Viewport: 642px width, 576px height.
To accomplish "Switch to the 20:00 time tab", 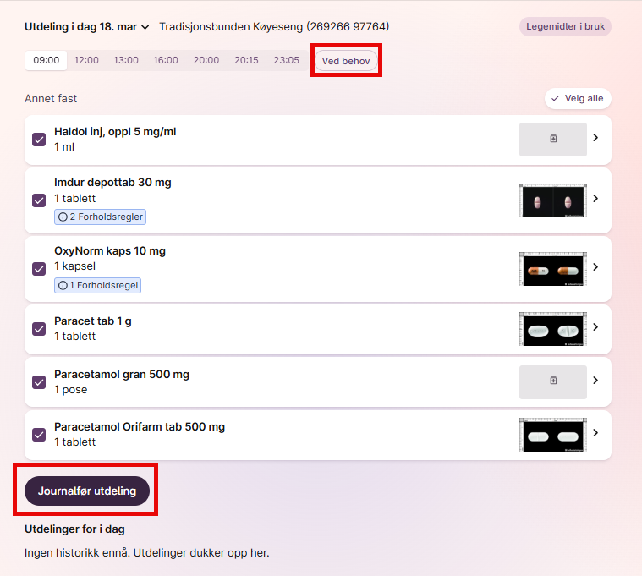I will pyautogui.click(x=206, y=61).
